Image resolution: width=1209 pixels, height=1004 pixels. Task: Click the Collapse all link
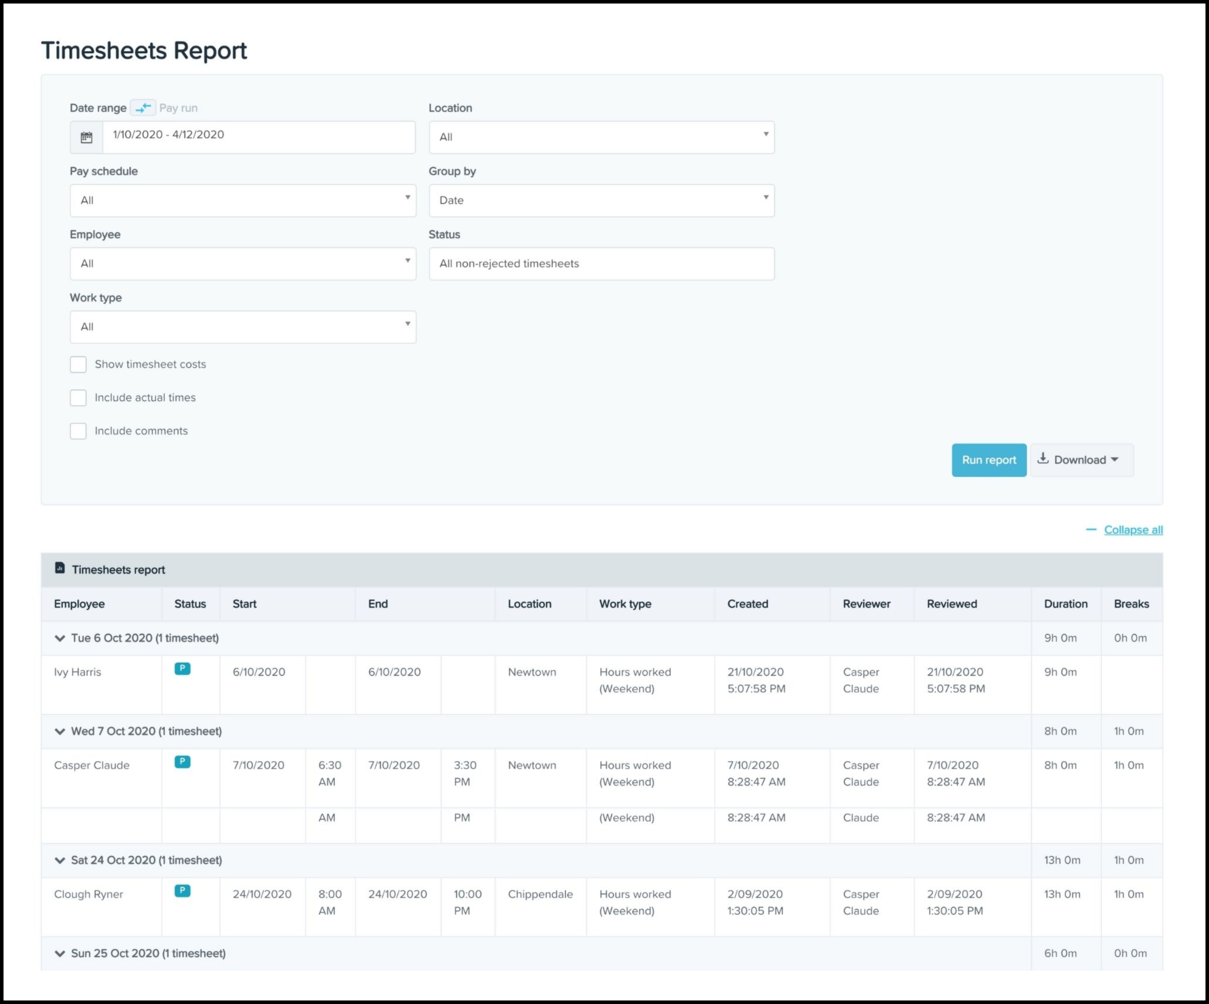(1133, 530)
